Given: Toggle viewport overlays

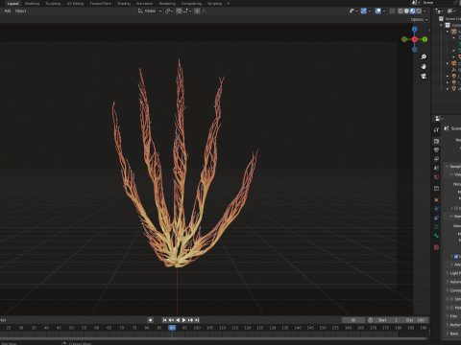Looking at the screenshot, I should pyautogui.click(x=378, y=11).
